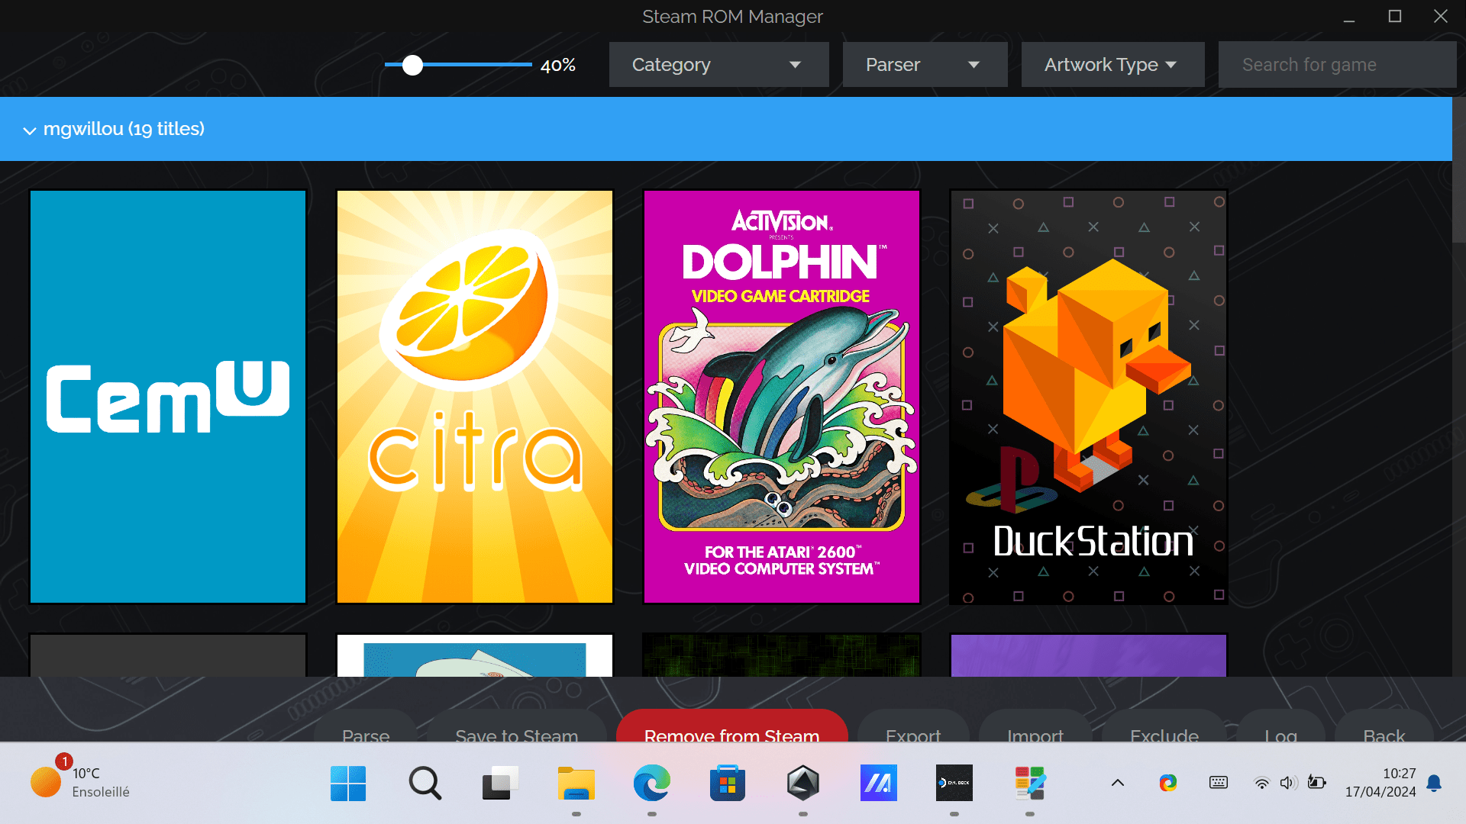The image size is (1466, 824).
Task: Click the Search for game field
Action: click(1337, 65)
